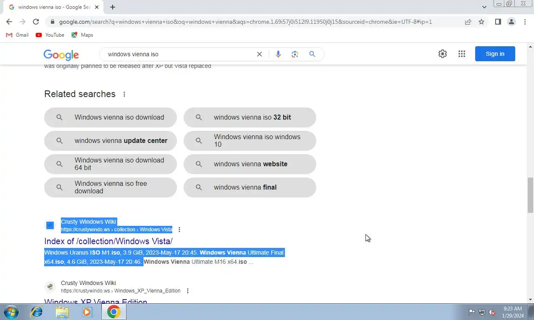Open the Google apps grid
This screenshot has height=320, width=534.
[x=462, y=54]
